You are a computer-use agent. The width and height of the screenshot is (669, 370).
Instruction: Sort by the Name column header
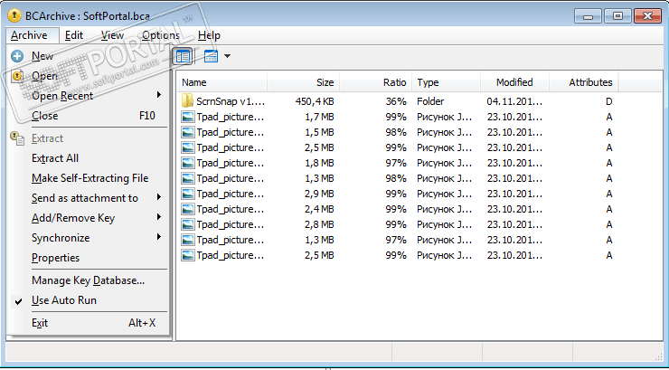point(221,82)
